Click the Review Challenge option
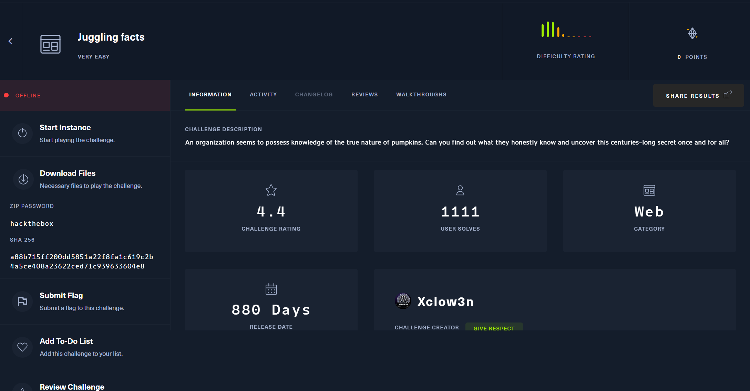Viewport: 750px width, 391px height. point(72,387)
